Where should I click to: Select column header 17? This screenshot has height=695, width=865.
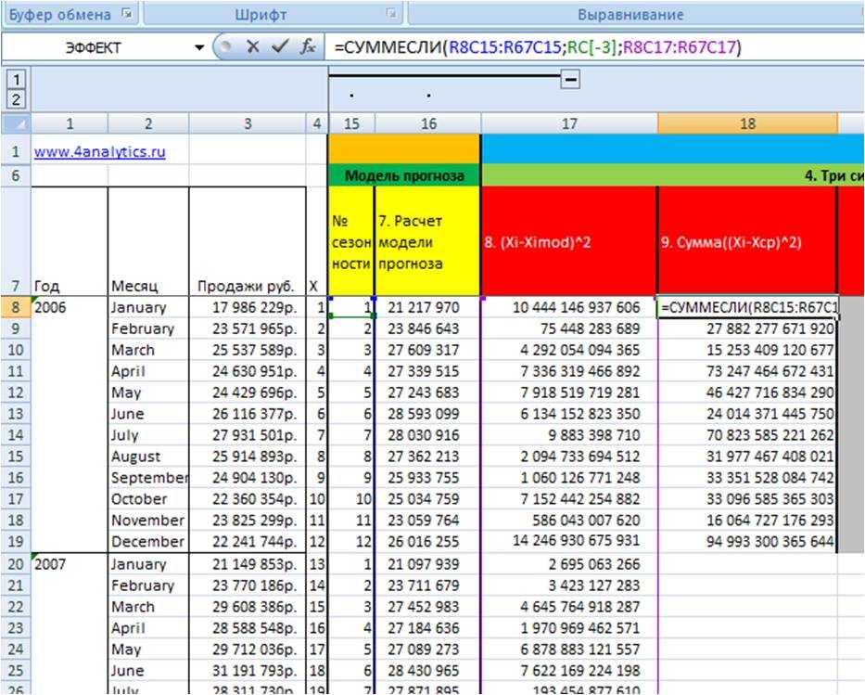click(568, 123)
